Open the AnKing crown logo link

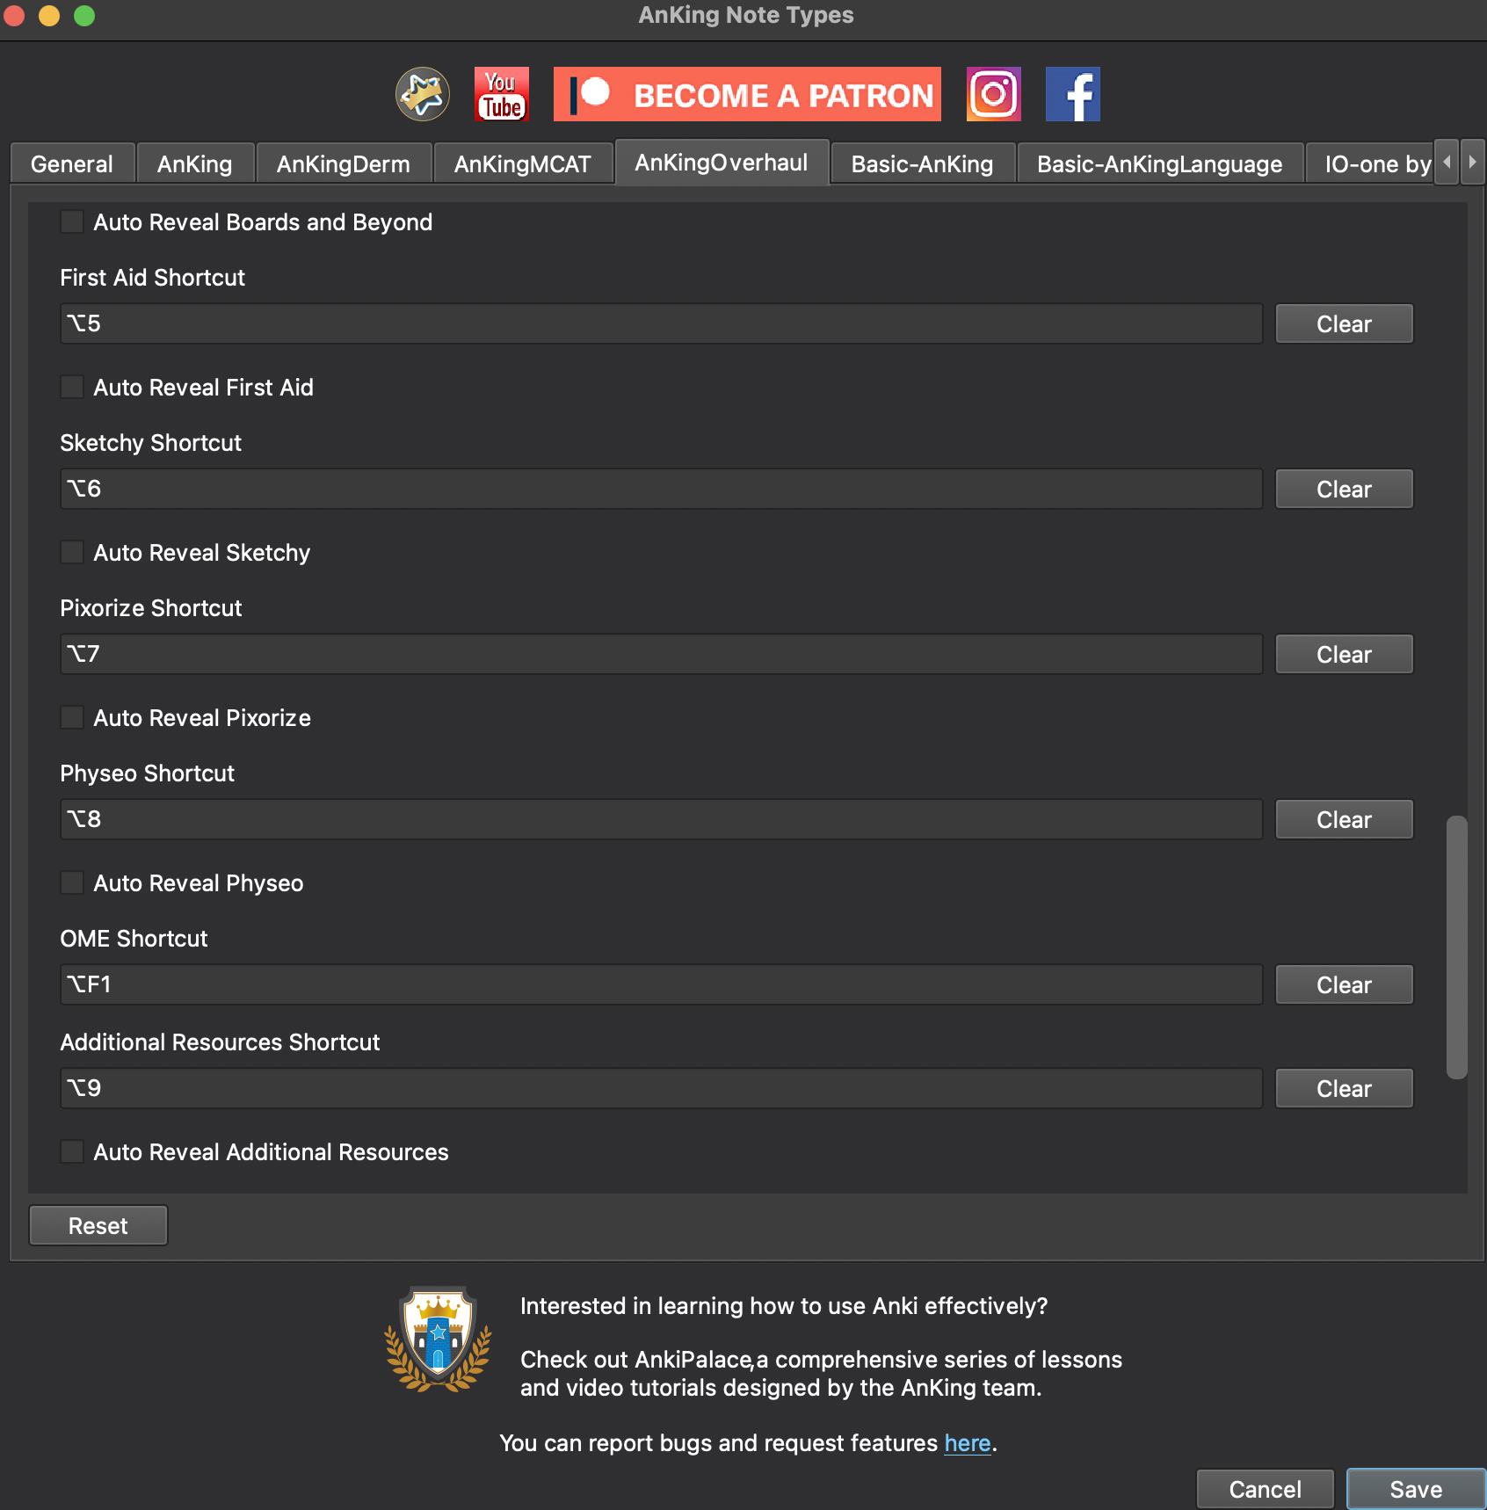(x=423, y=94)
